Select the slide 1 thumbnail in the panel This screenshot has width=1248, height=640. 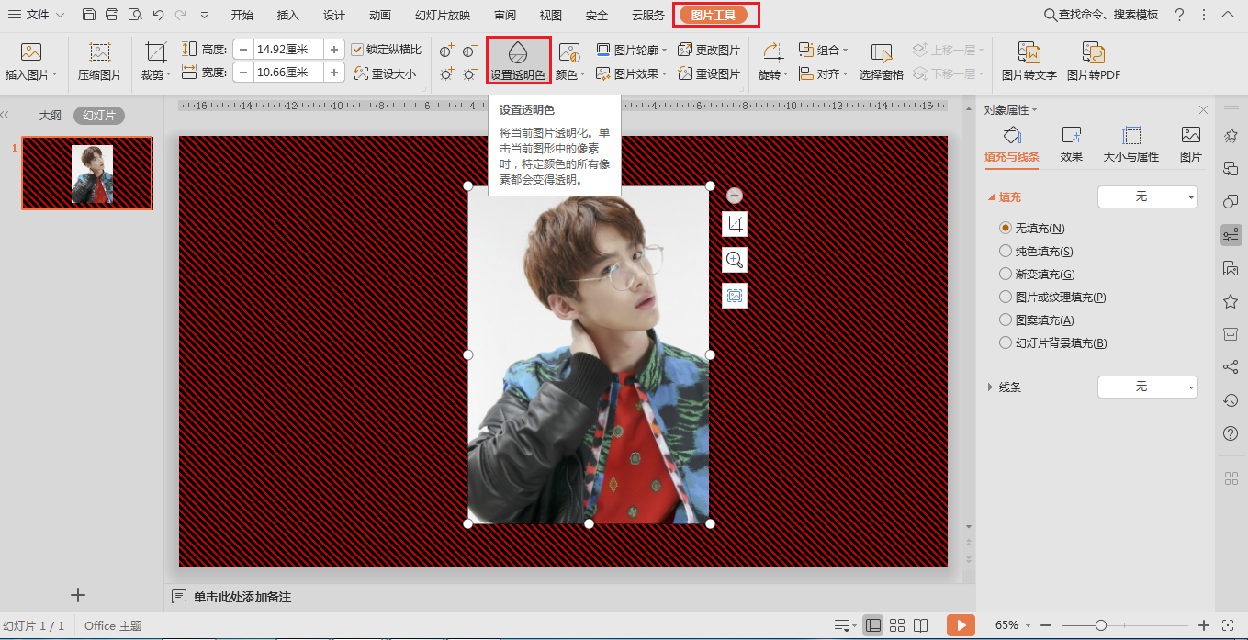pos(87,174)
